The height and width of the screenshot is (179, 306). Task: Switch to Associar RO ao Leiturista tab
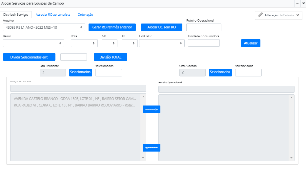click(x=53, y=15)
